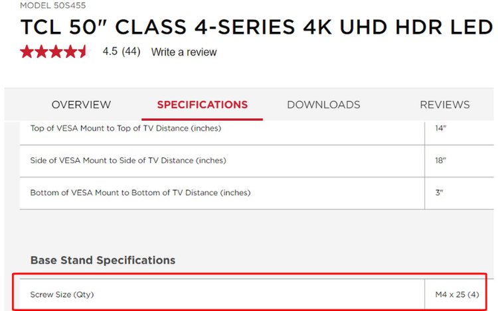This screenshot has width=498, height=311.
Task: Select the Screw Size (Qty) row label
Action: 62,294
